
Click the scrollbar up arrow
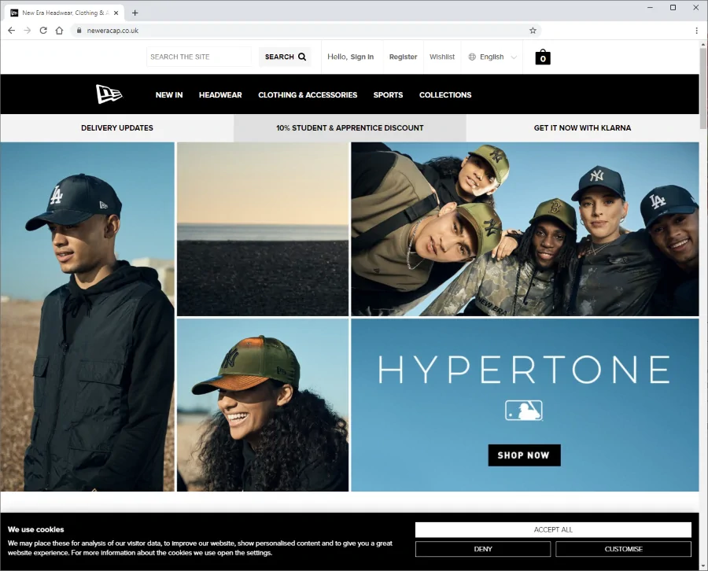coord(703,44)
